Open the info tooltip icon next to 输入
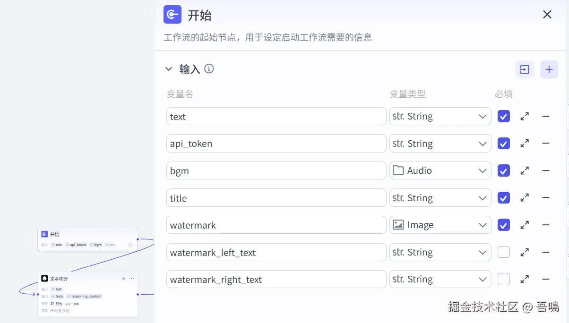This screenshot has width=569, height=323. click(x=209, y=69)
